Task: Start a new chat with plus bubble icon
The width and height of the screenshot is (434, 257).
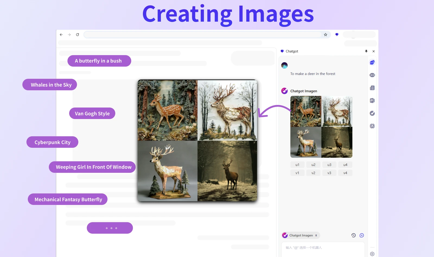Action: click(362, 235)
